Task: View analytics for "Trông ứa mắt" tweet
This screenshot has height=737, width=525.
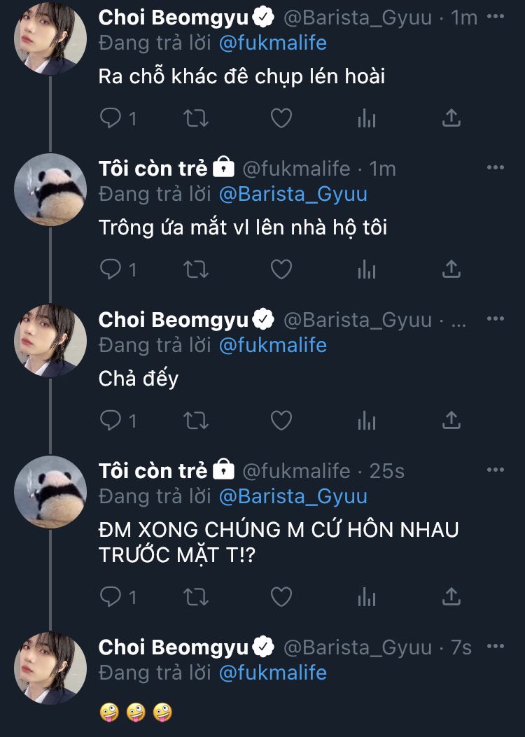Action: pyautogui.click(x=367, y=269)
